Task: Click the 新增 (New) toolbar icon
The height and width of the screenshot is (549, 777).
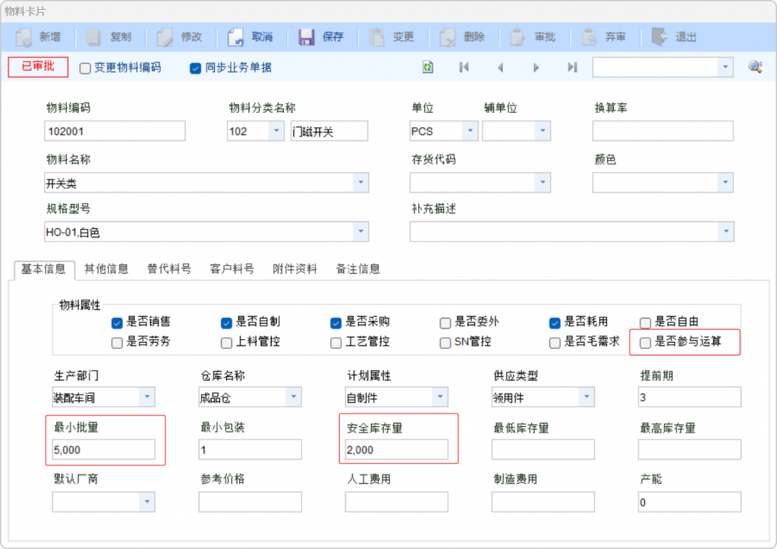Action: [x=24, y=36]
